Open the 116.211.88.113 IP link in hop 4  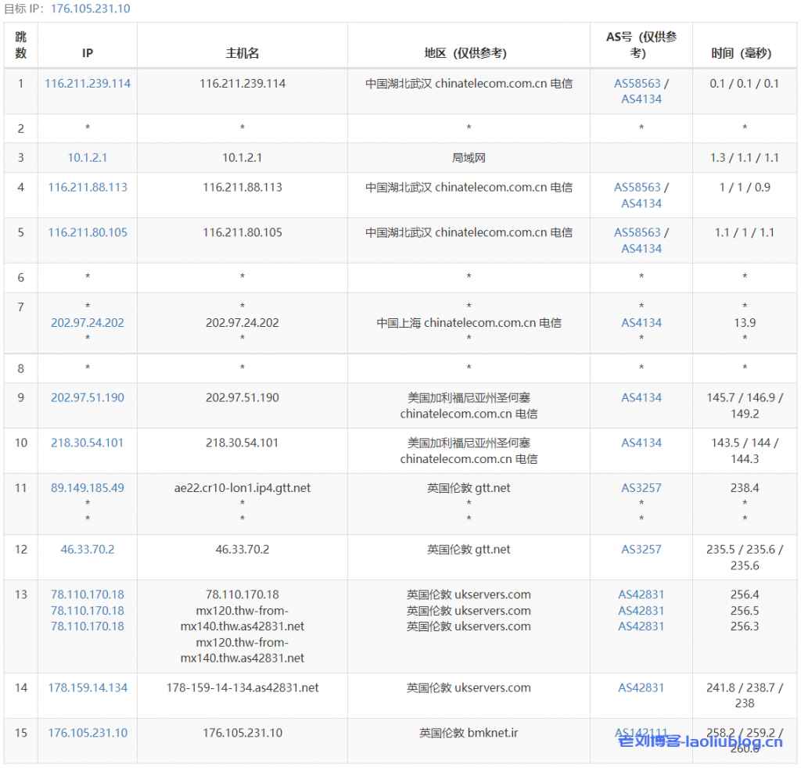click(88, 187)
